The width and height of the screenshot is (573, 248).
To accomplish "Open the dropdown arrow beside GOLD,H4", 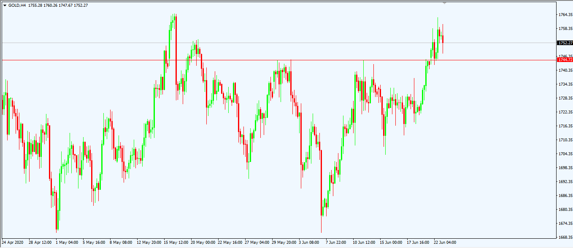I will pyautogui.click(x=5, y=5).
